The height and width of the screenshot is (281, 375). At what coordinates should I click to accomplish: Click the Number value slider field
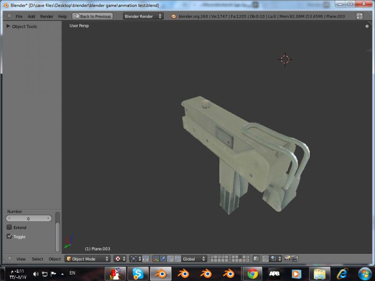29,219
